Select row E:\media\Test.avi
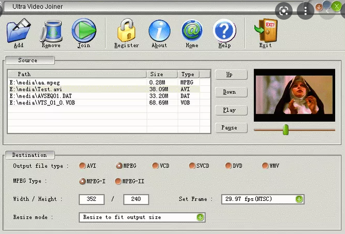The image size is (345, 234). click(109, 89)
